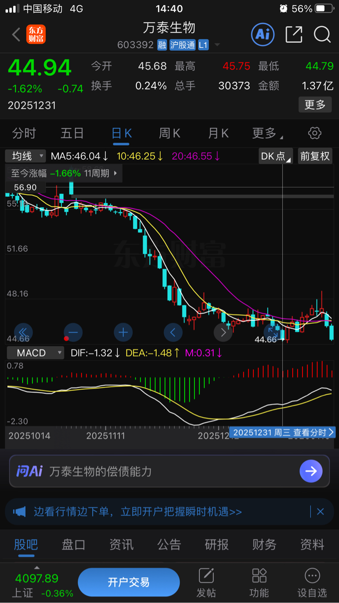Tap the 20251111 date axis label
This screenshot has height=603, width=339.
105,436
